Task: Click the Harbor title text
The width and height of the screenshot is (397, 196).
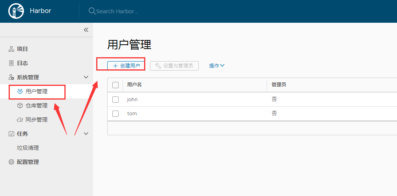Action: (40, 11)
